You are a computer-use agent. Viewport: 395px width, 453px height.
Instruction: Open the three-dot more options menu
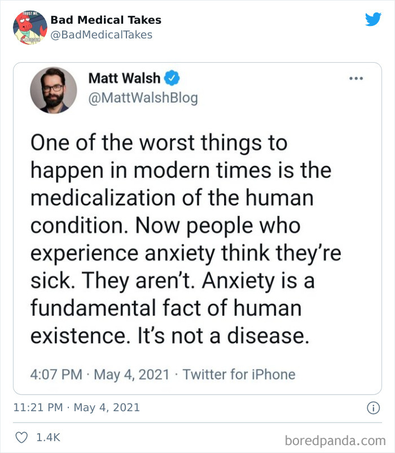[356, 79]
